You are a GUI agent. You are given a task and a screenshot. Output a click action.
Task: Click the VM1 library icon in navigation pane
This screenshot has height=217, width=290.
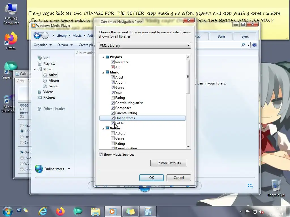(x=39, y=58)
